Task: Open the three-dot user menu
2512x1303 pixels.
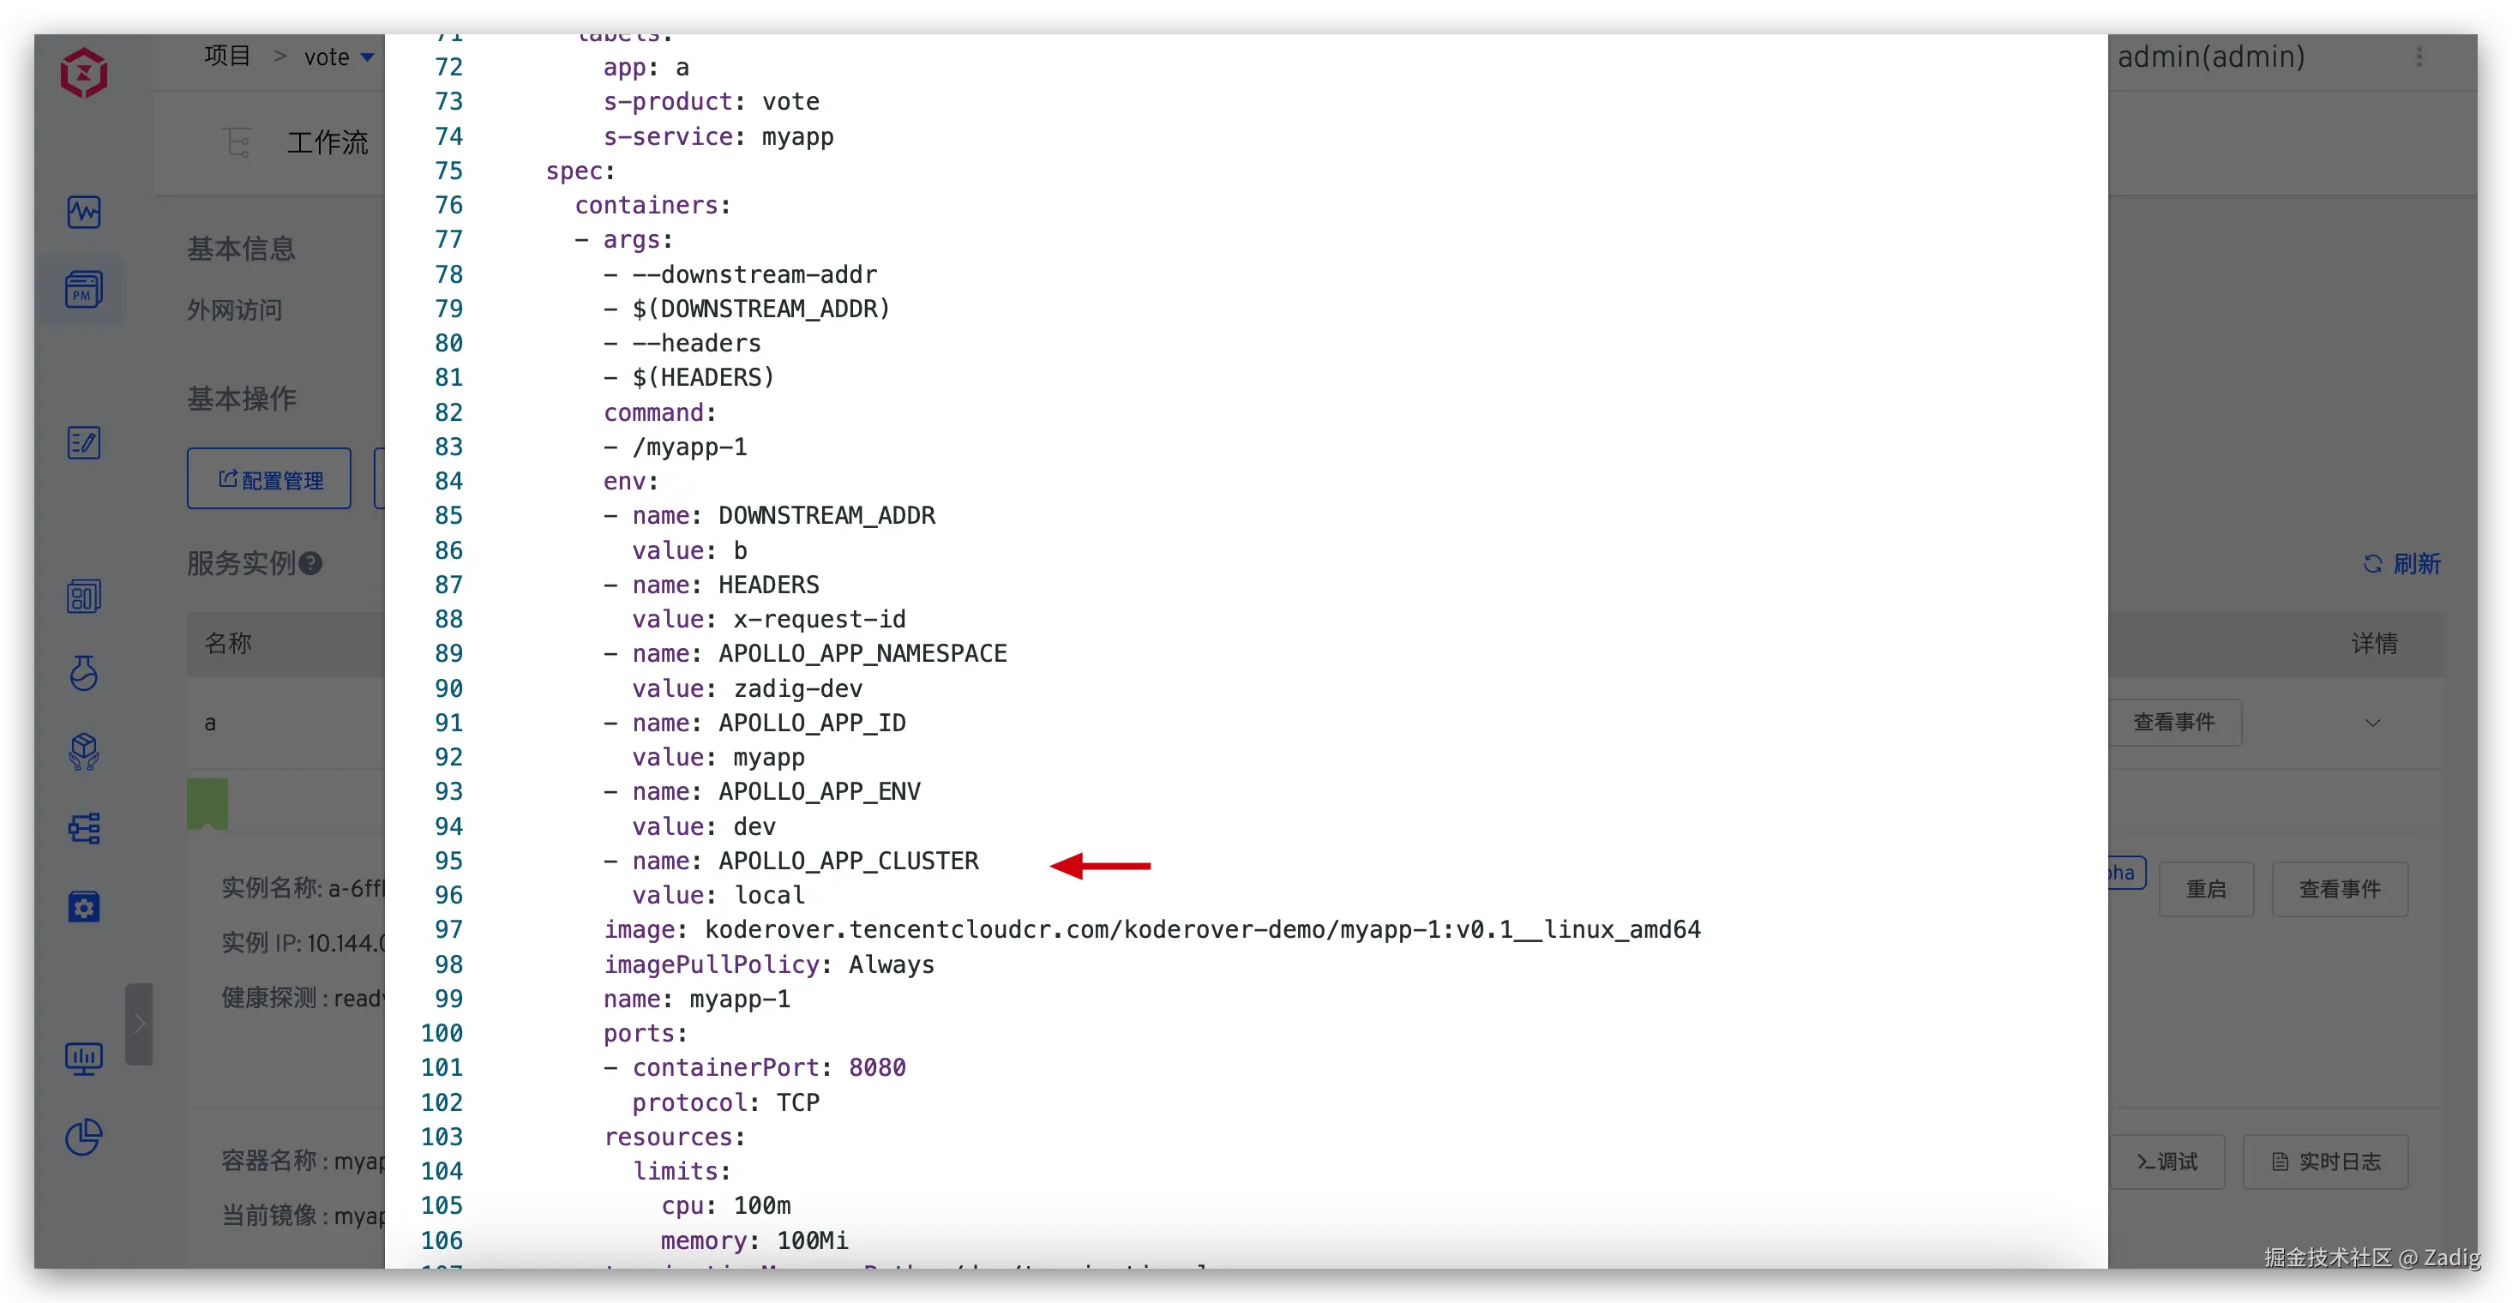Action: [2419, 57]
